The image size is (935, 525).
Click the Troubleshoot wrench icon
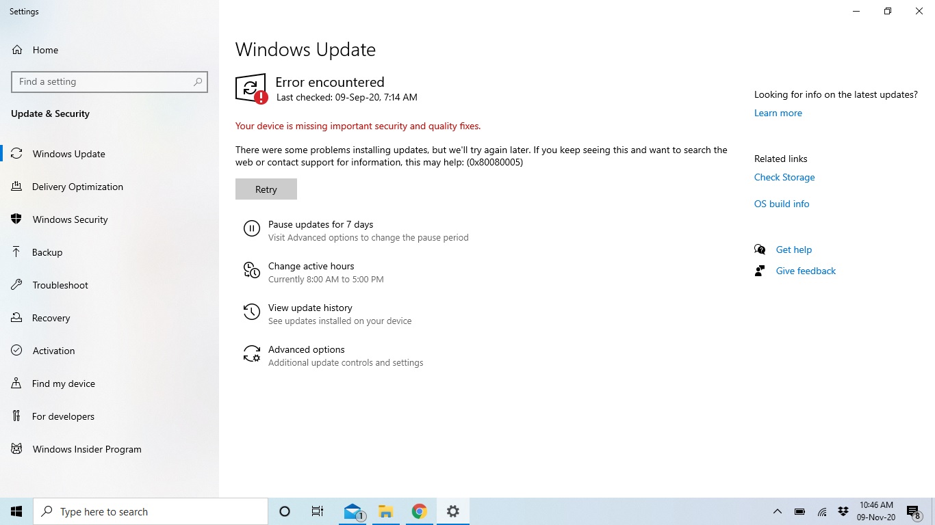(x=17, y=285)
